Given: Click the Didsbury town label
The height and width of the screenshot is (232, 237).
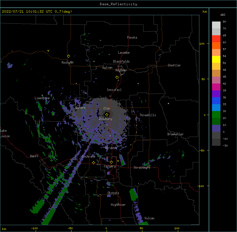Looking at the screenshot, I should point(106,119).
